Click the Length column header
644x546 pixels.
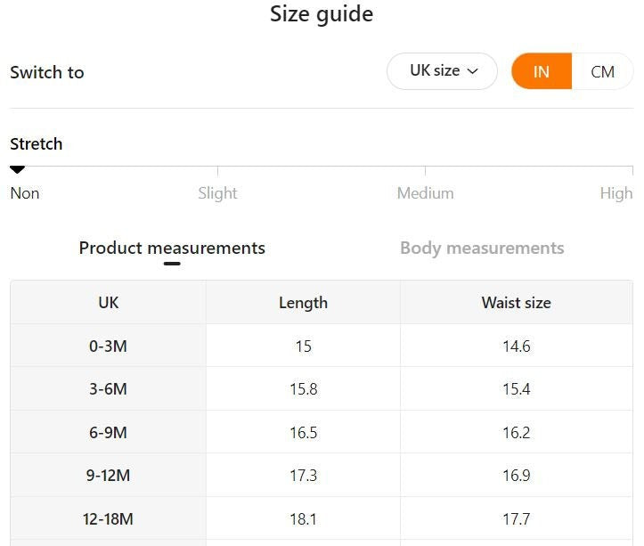coord(303,303)
